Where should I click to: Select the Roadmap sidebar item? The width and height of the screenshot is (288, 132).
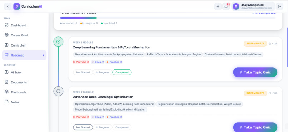tap(24, 55)
